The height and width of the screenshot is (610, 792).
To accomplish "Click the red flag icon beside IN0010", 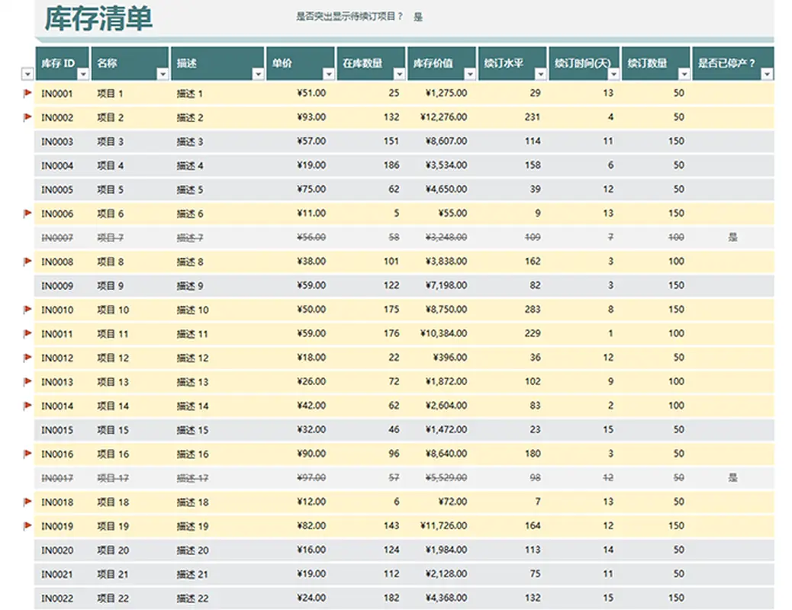I will point(27,309).
